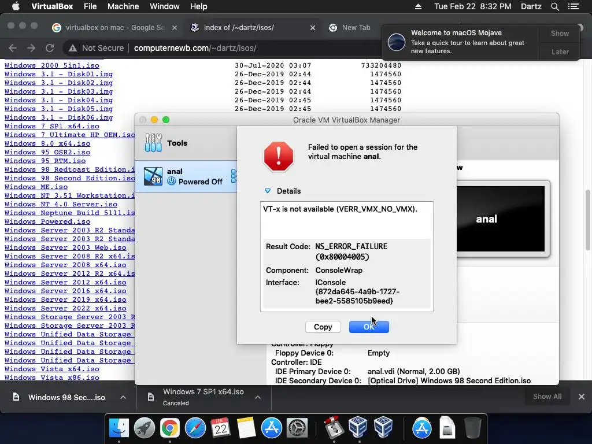Screen dimensions: 592x444
Task: Click the VM preview thumbnail
Action: pyautogui.click(x=501, y=219)
